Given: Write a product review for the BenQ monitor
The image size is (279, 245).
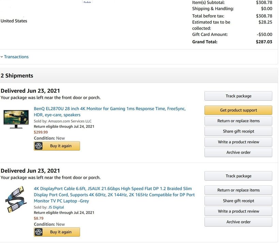Looking at the screenshot, I should [x=238, y=142].
